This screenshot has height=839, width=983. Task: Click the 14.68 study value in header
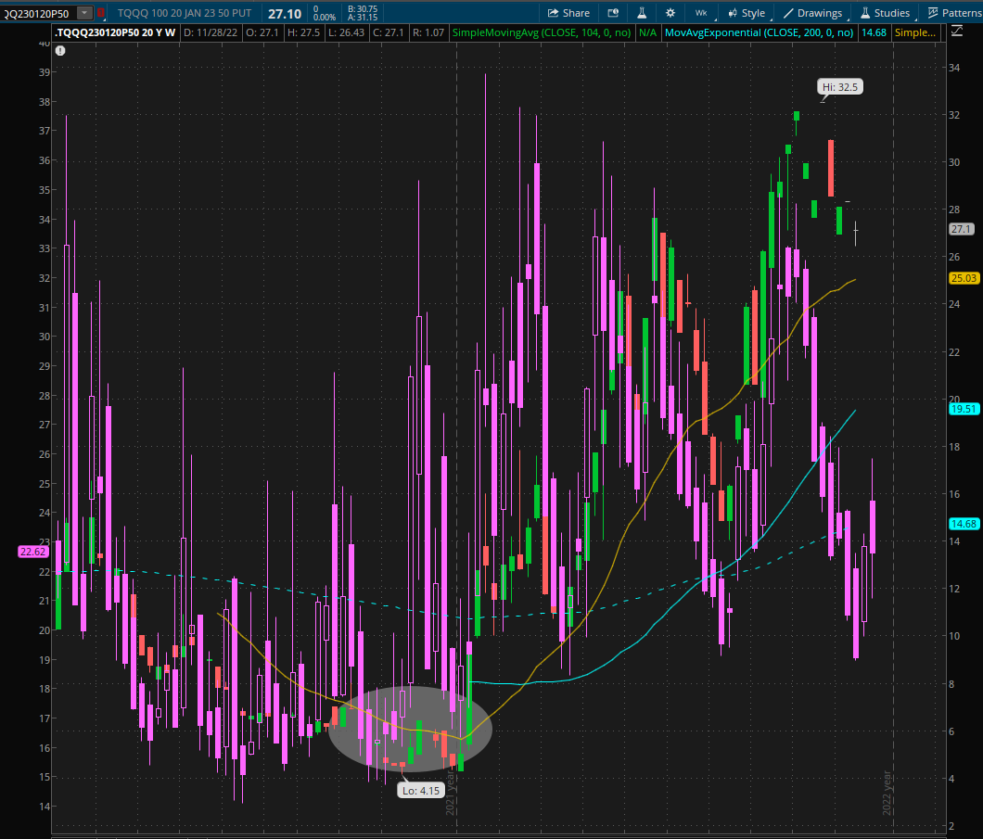pos(874,32)
